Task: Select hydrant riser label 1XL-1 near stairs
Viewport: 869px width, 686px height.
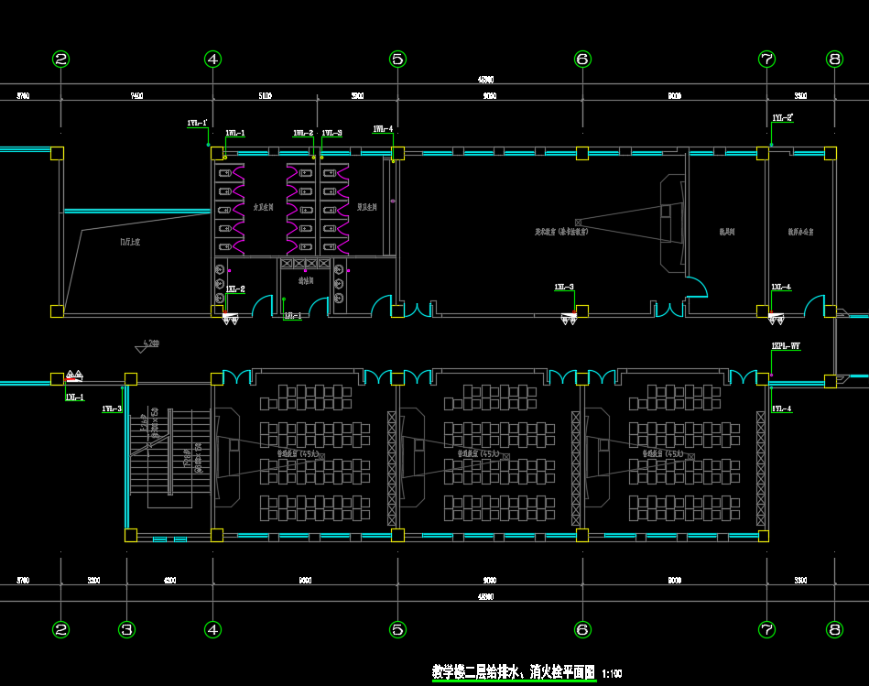Action: tap(75, 397)
